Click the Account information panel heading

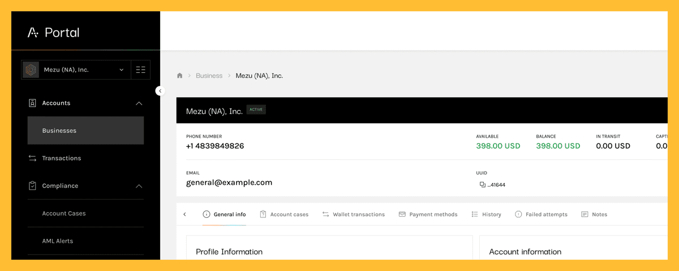click(525, 252)
